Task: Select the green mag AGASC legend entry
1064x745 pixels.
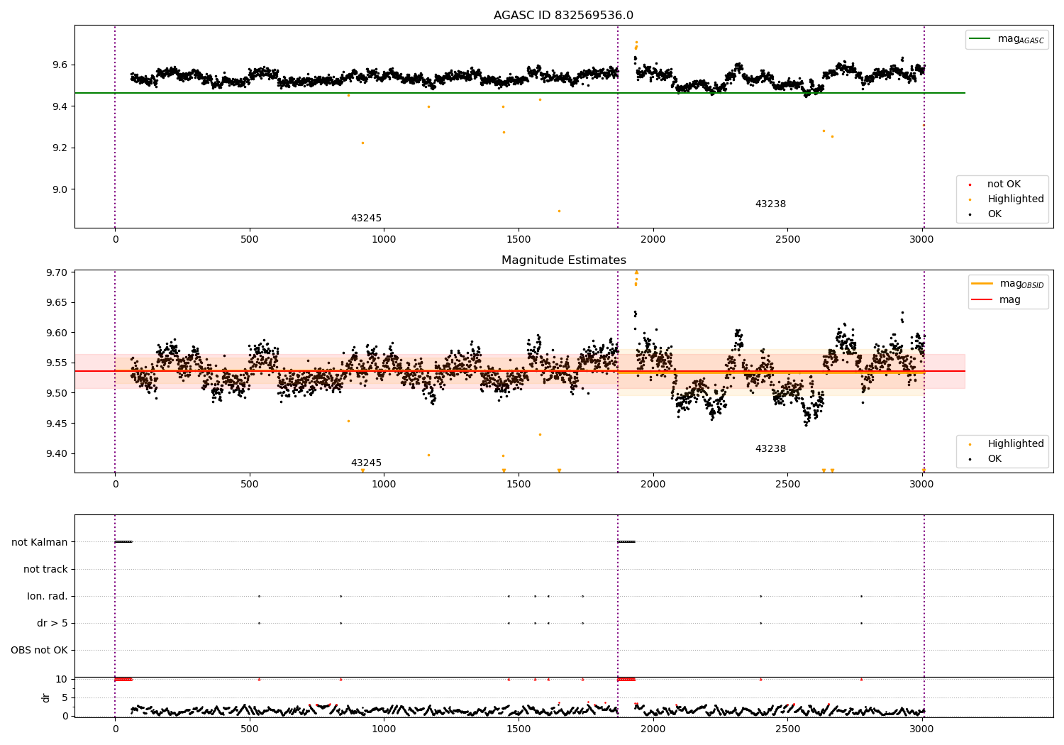Action: click(x=1007, y=39)
